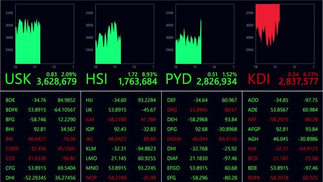The width and height of the screenshot is (323, 182).
Task: Click the 1.72 point change for HSI
Action: (x=132, y=74)
